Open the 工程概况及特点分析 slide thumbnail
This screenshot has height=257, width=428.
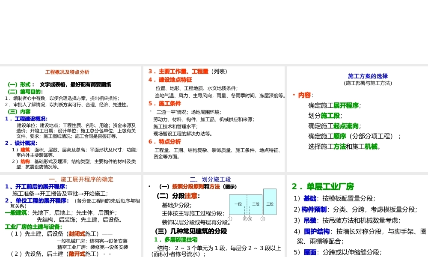click(71, 119)
